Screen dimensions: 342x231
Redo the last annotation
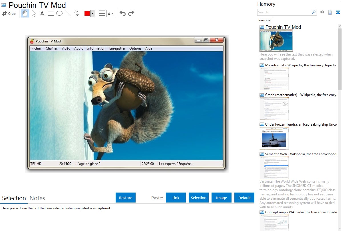pos(131,13)
